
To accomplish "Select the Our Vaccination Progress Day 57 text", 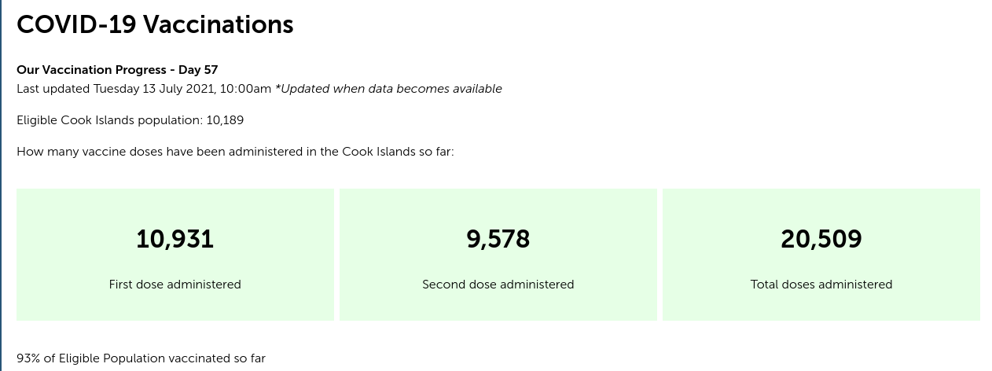I will point(117,70).
